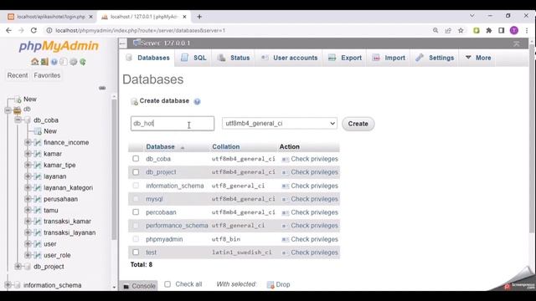Expand the user_role table node
The width and height of the screenshot is (536, 301).
pos(28,255)
